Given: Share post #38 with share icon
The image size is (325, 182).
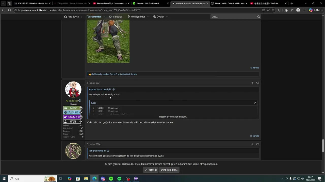Looking at the screenshot, I should point(252,83).
